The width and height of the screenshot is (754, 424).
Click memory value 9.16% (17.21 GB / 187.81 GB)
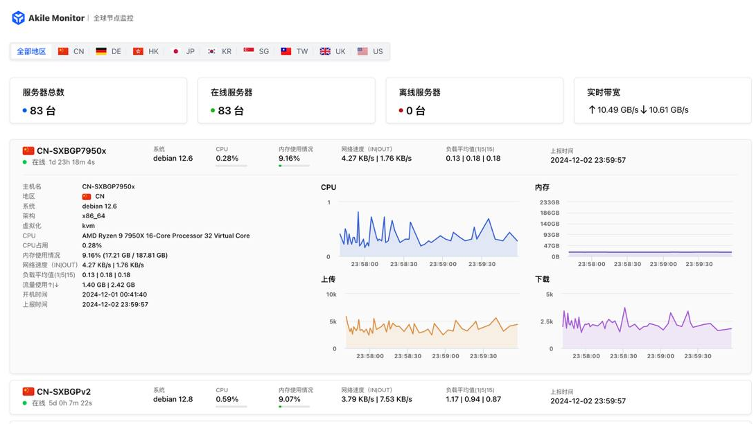tap(125, 255)
